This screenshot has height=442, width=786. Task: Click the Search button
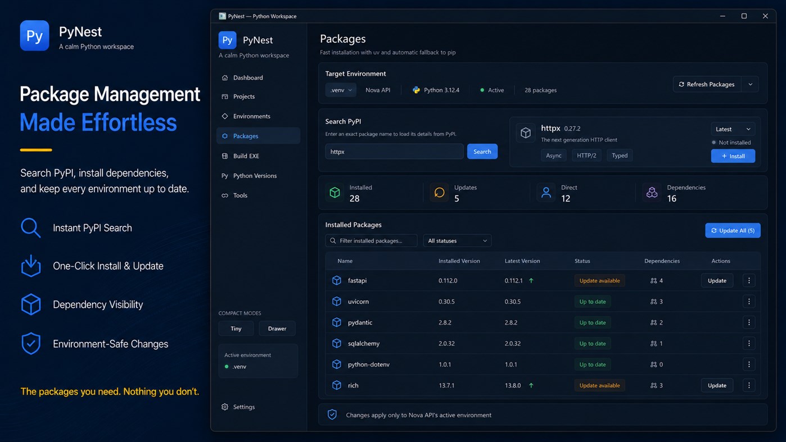tap(482, 152)
